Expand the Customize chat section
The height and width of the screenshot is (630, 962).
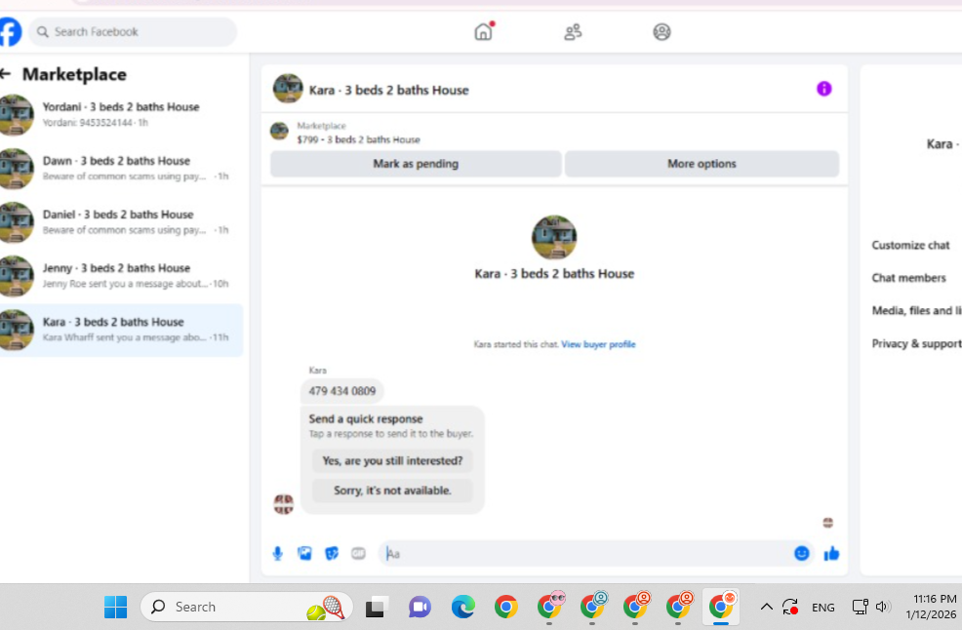coord(910,245)
